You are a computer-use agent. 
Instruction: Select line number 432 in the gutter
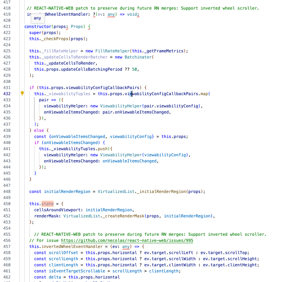[7, 94]
